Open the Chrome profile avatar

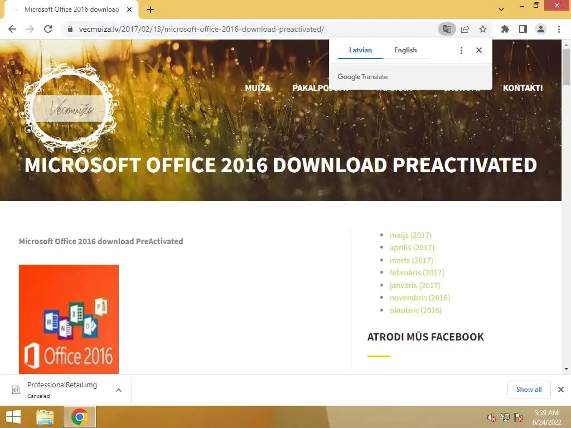click(x=541, y=29)
